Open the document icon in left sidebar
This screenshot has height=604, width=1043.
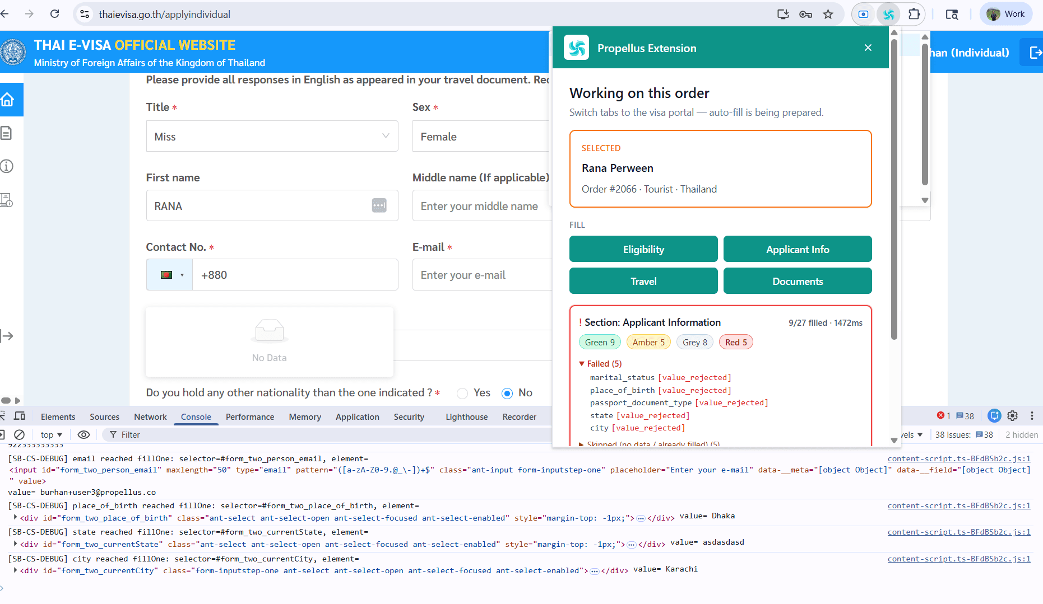(x=6, y=133)
